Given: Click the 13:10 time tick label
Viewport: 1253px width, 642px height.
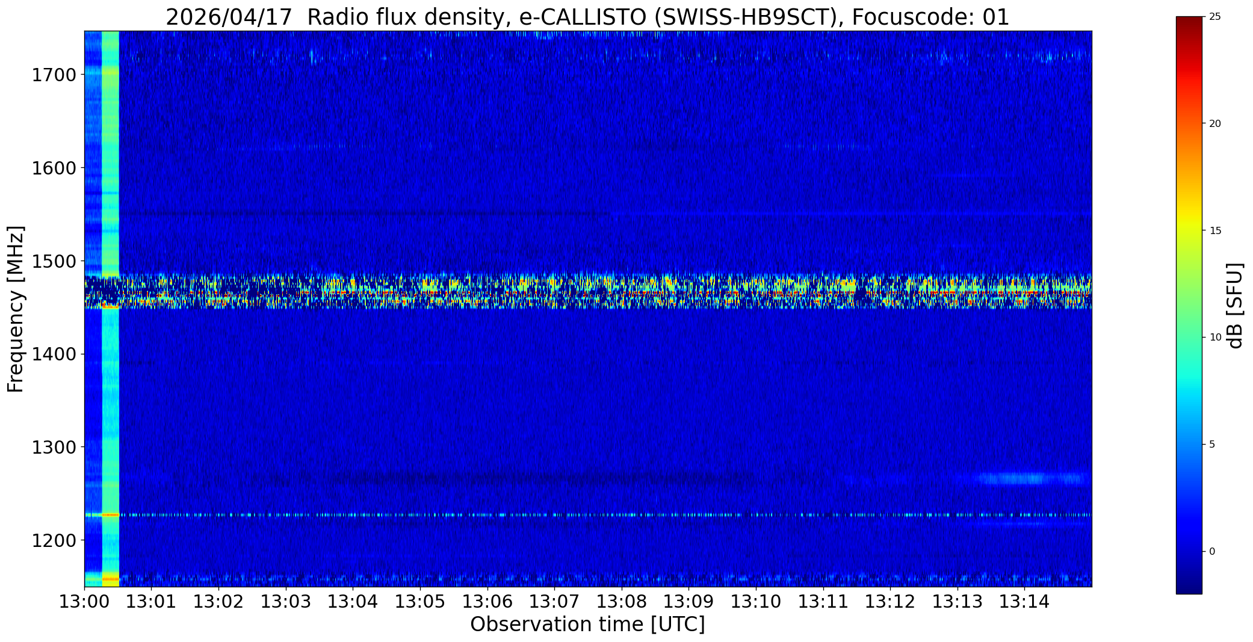Looking at the screenshot, I should click(755, 602).
